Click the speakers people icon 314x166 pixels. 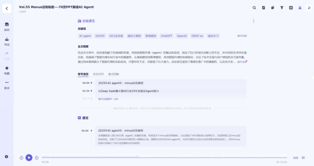coord(300,8)
